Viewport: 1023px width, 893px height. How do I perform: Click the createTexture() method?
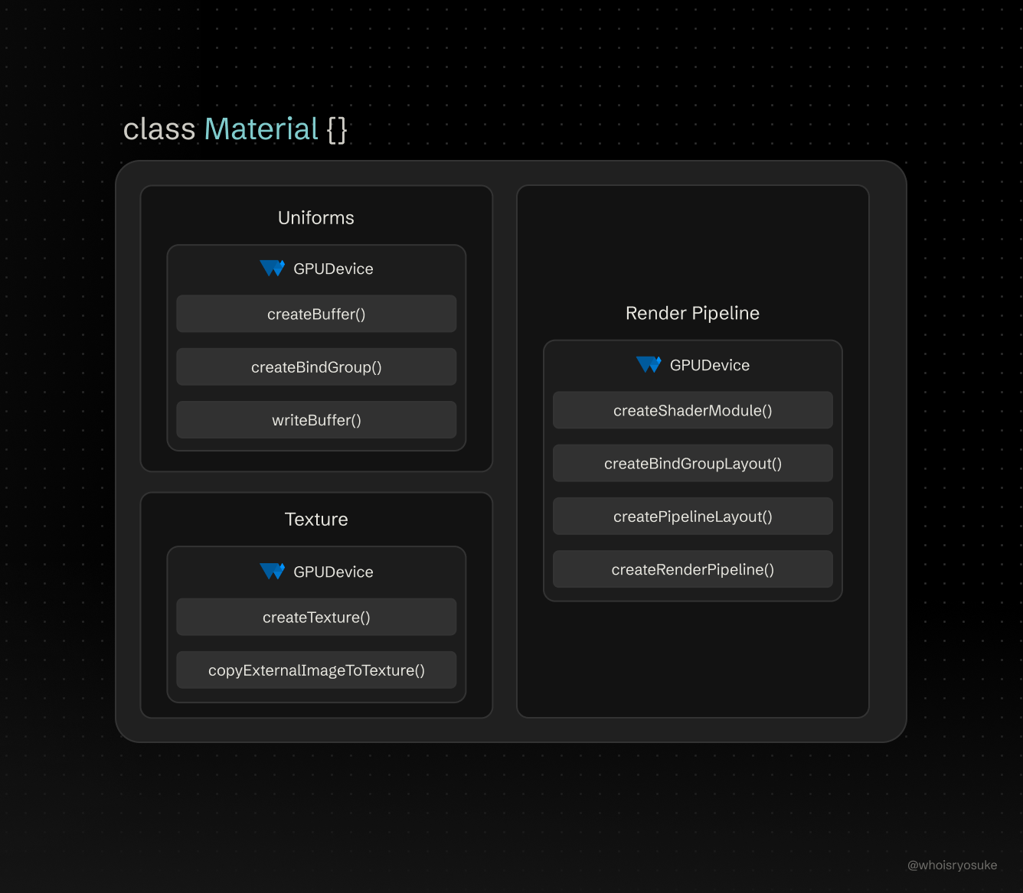pos(316,617)
